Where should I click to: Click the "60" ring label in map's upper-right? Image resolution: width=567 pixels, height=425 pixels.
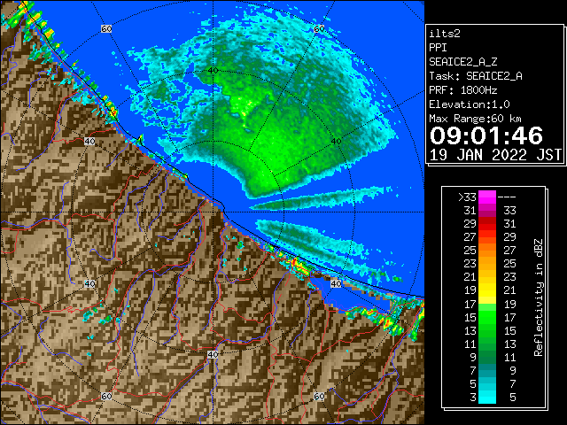pos(319,28)
